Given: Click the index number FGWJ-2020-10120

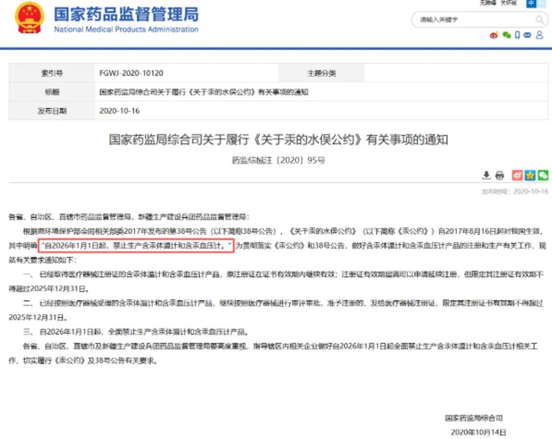Looking at the screenshot, I should tap(131, 73).
